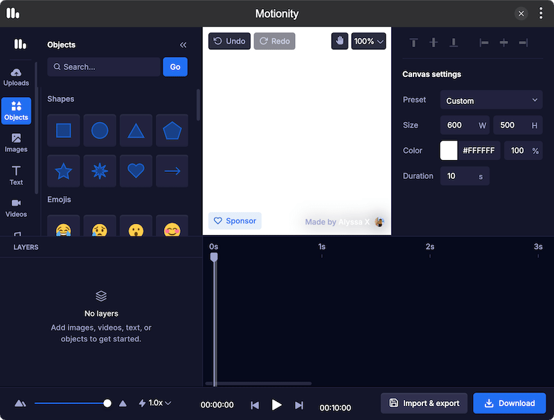This screenshot has height=420, width=554.
Task: Edit the #FFFFFF hex color field
Action: point(479,150)
